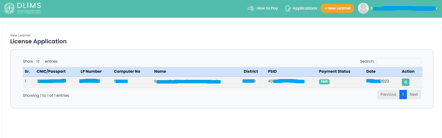This screenshot has width=442, height=138.
Task: Click the green print action icon
Action: tap(405, 82)
